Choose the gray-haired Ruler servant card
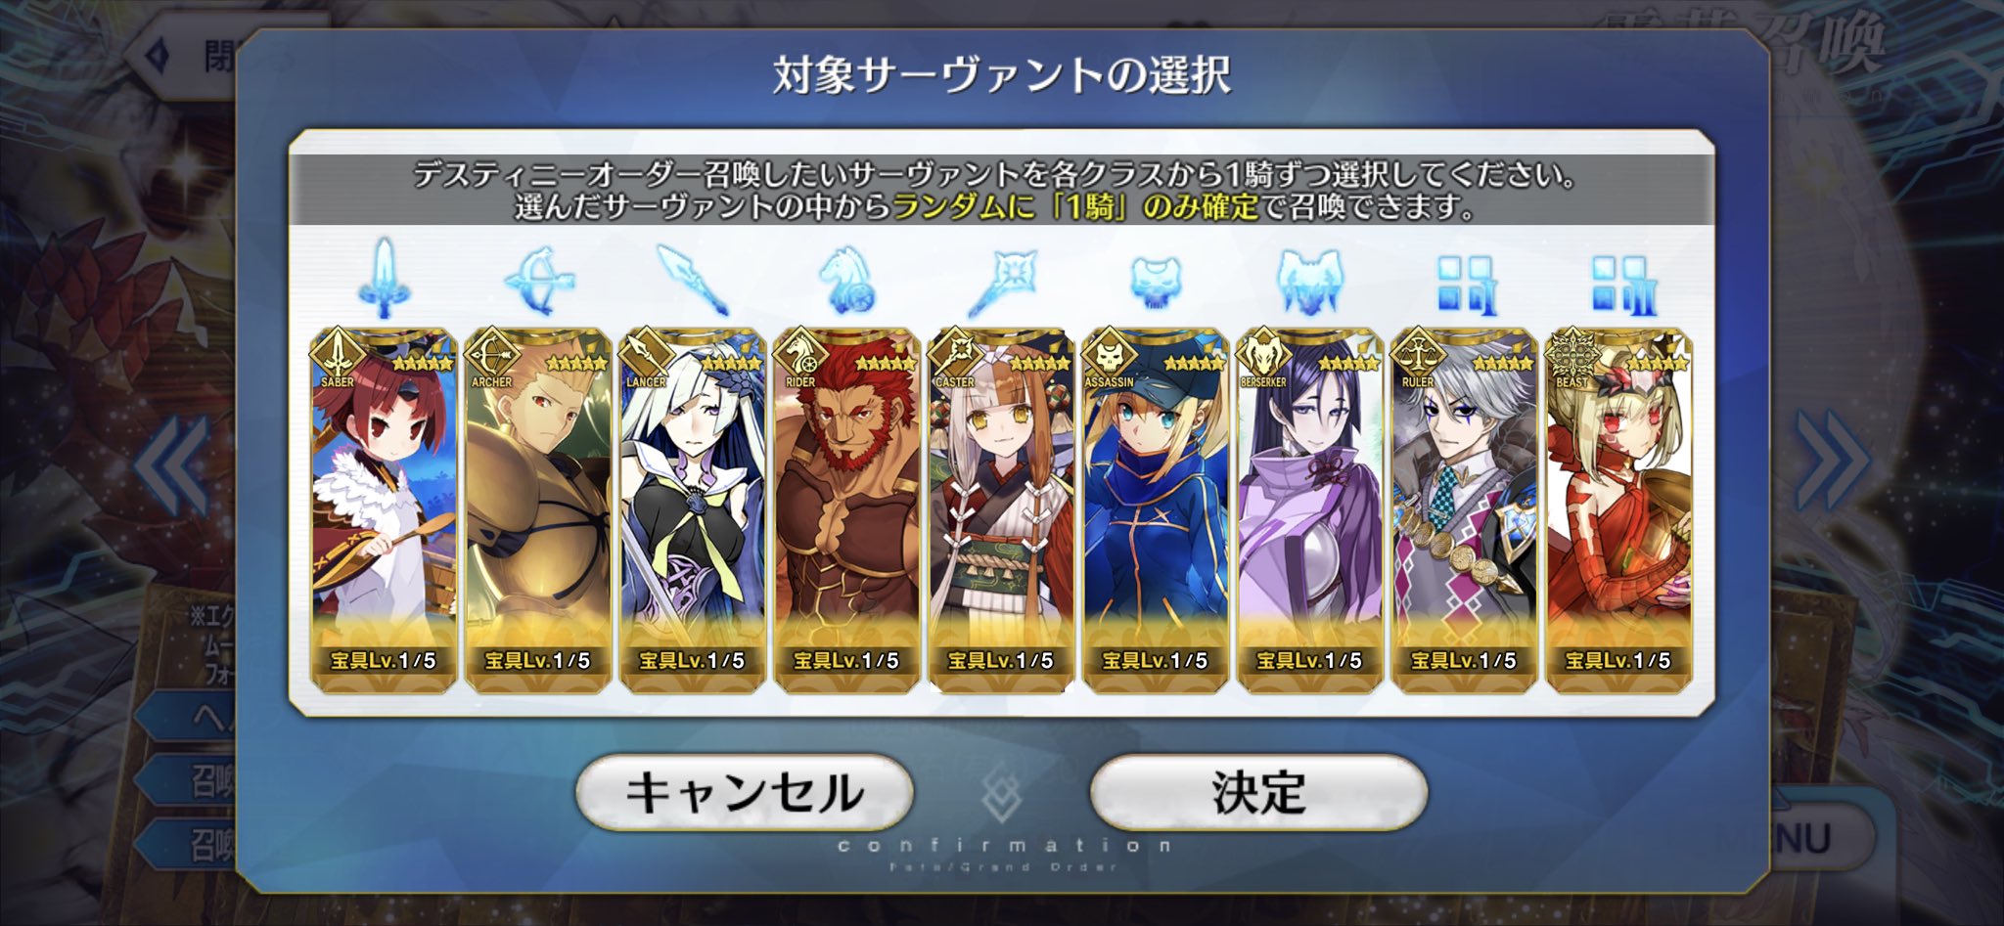This screenshot has width=2004, height=926. (1464, 510)
